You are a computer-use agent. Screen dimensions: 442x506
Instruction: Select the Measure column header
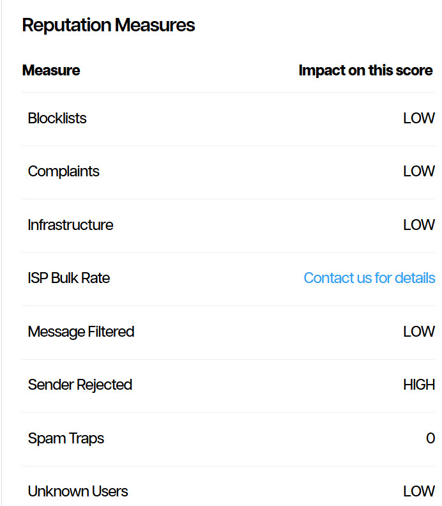pyautogui.click(x=51, y=70)
